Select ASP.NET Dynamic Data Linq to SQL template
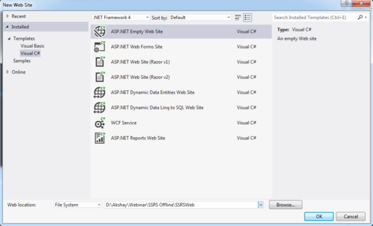The width and height of the screenshot is (373, 226). [181, 107]
